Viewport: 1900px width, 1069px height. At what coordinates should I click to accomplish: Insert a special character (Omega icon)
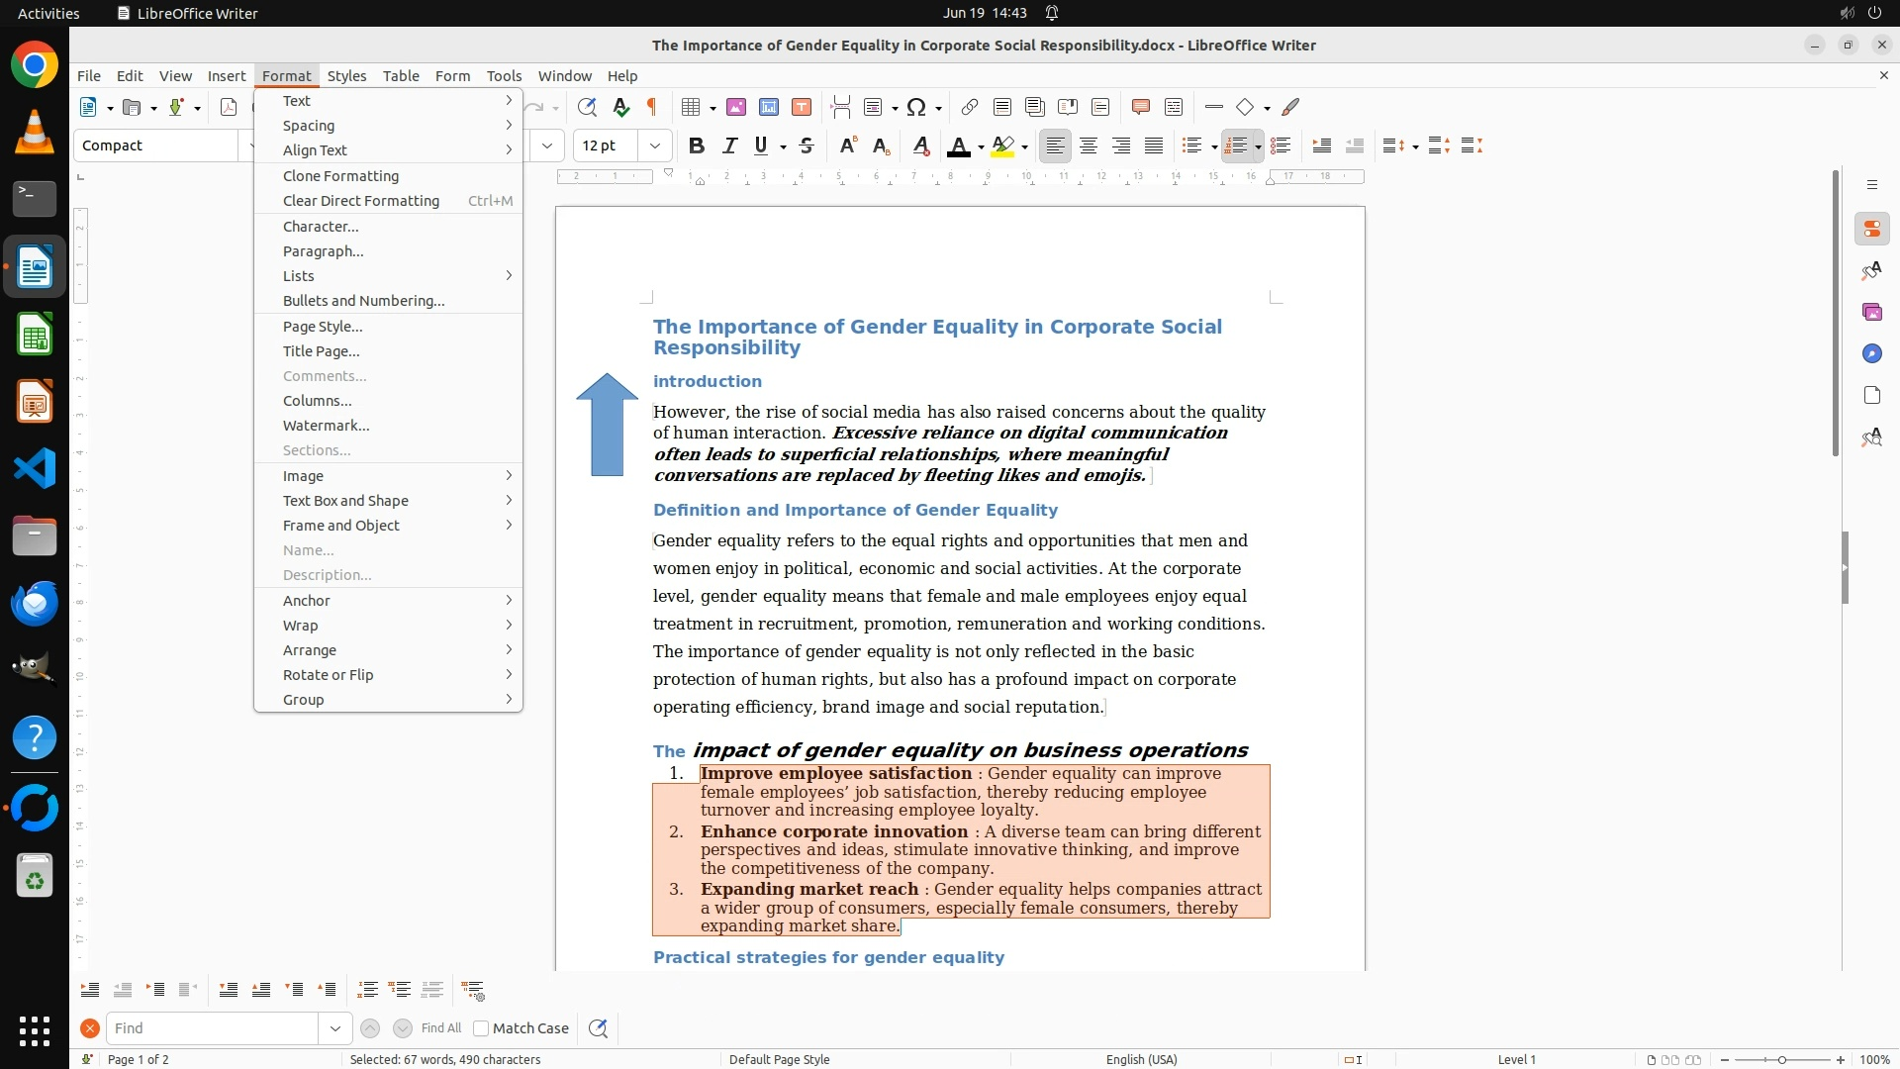(916, 107)
